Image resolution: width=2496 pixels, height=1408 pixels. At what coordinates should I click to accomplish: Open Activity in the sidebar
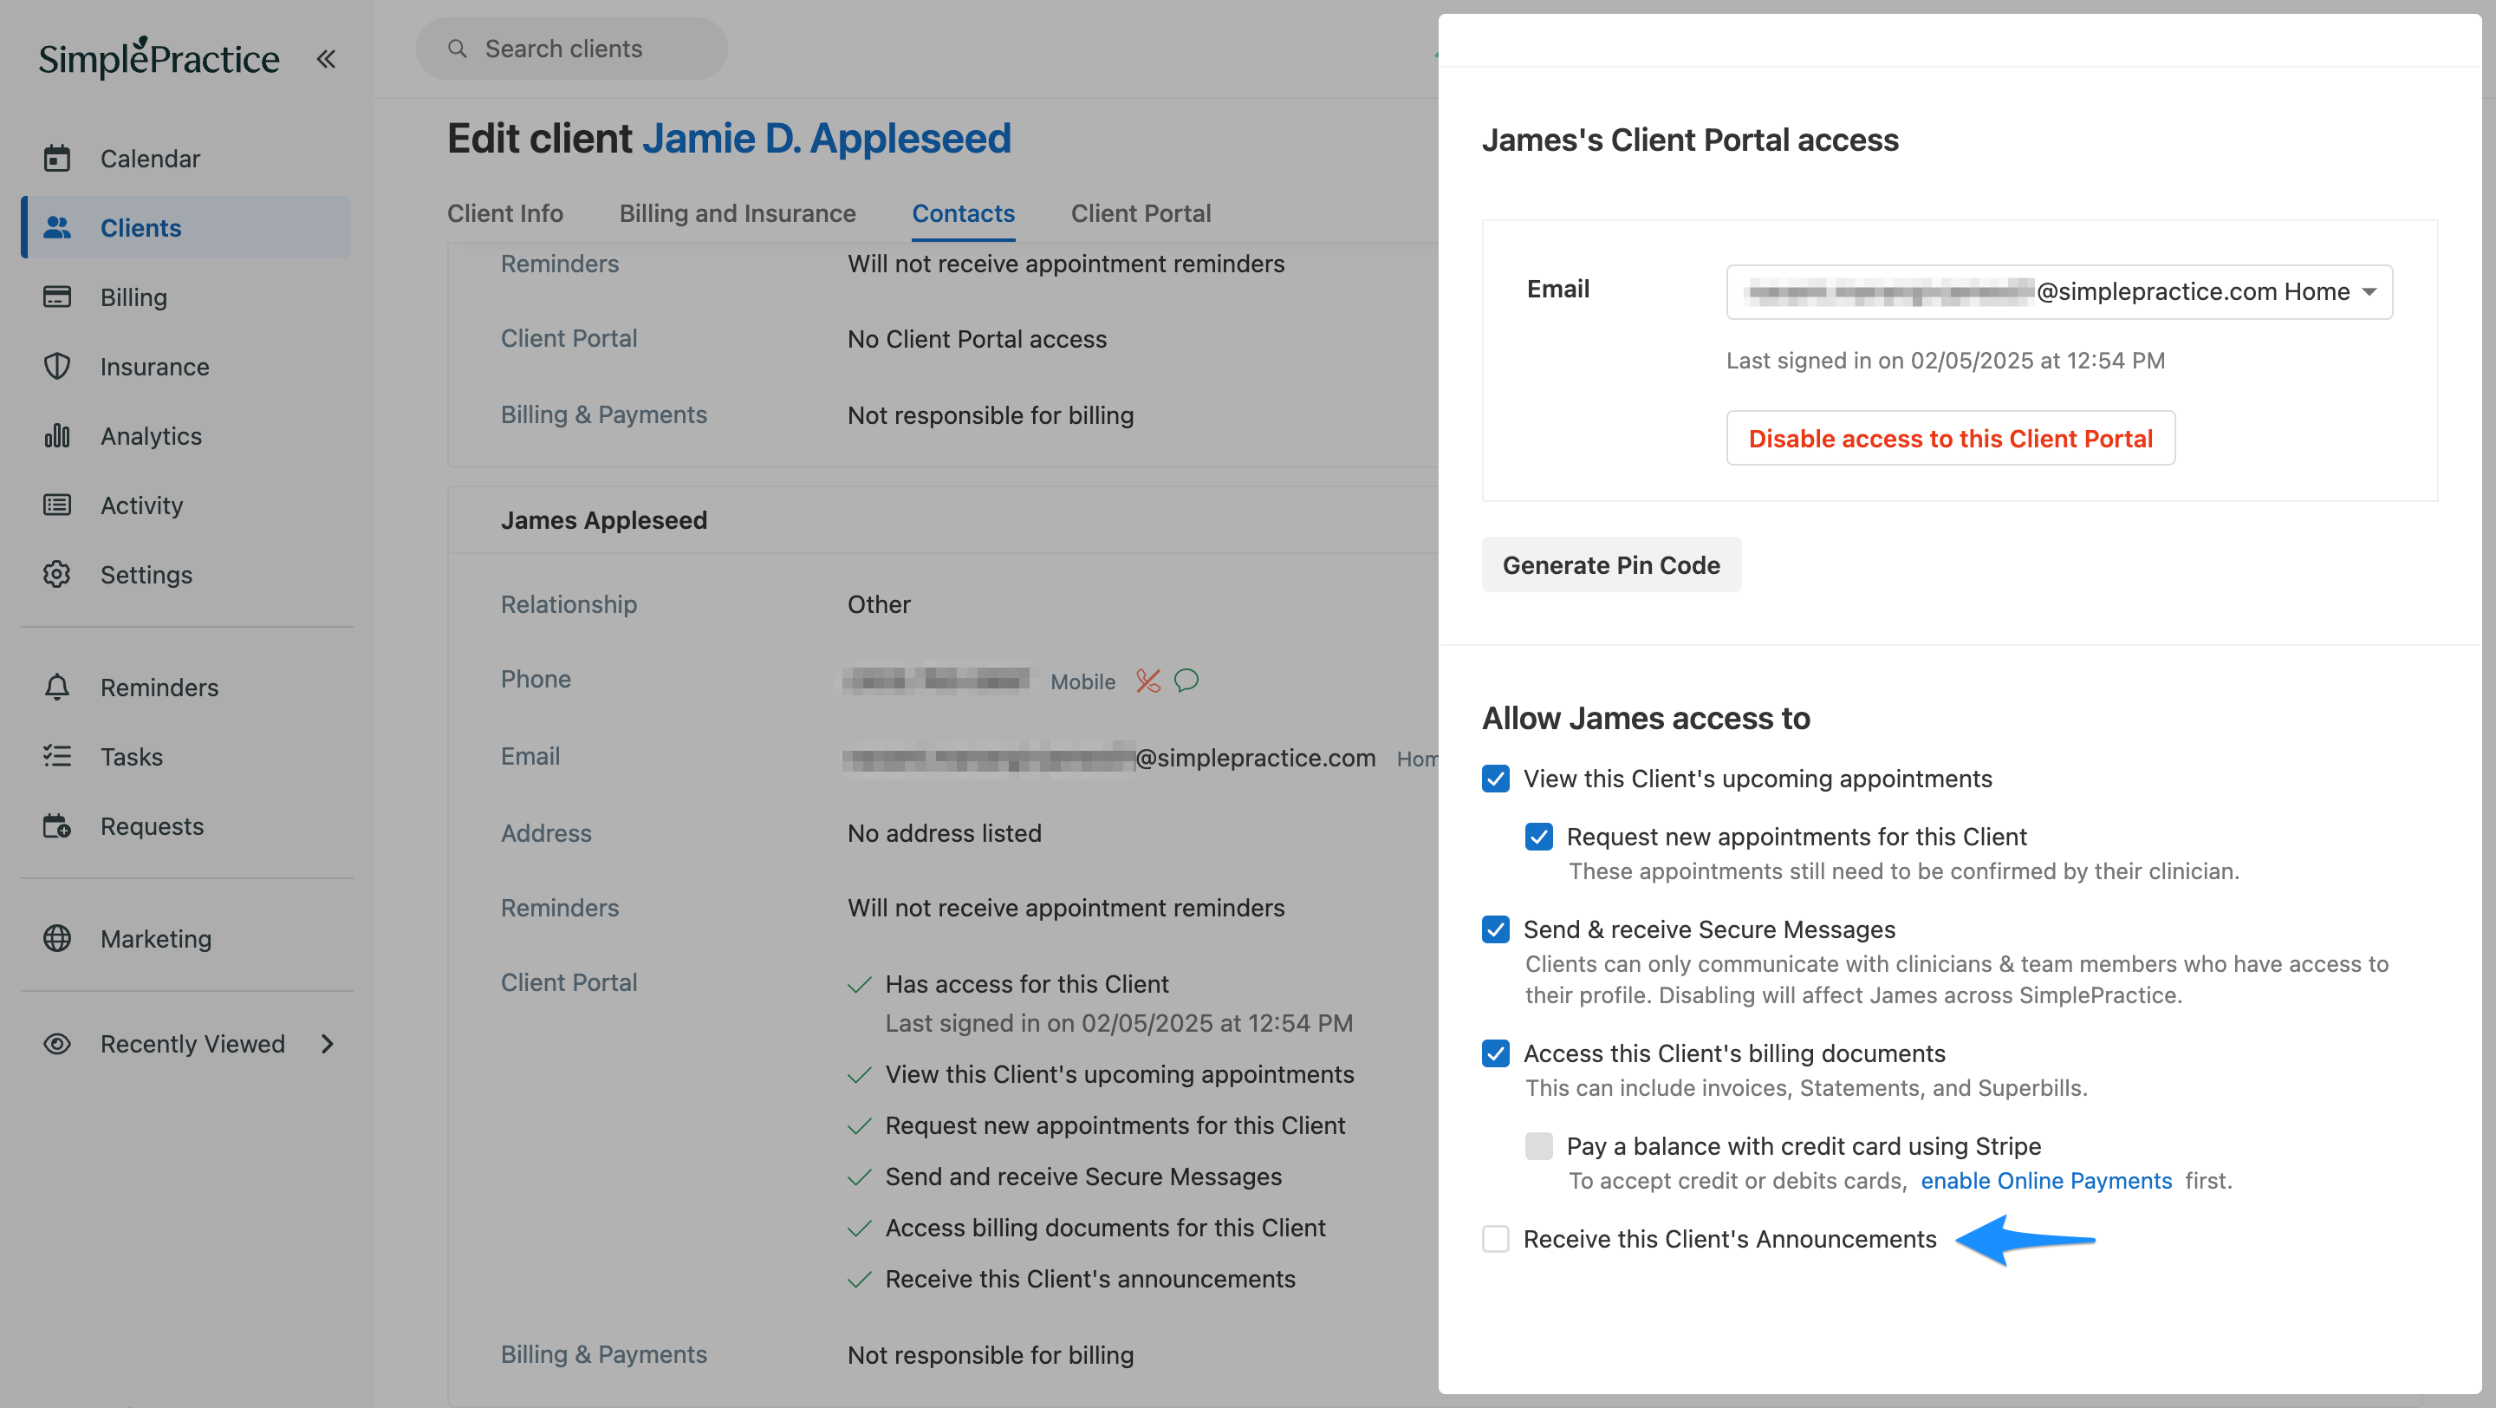point(185,505)
